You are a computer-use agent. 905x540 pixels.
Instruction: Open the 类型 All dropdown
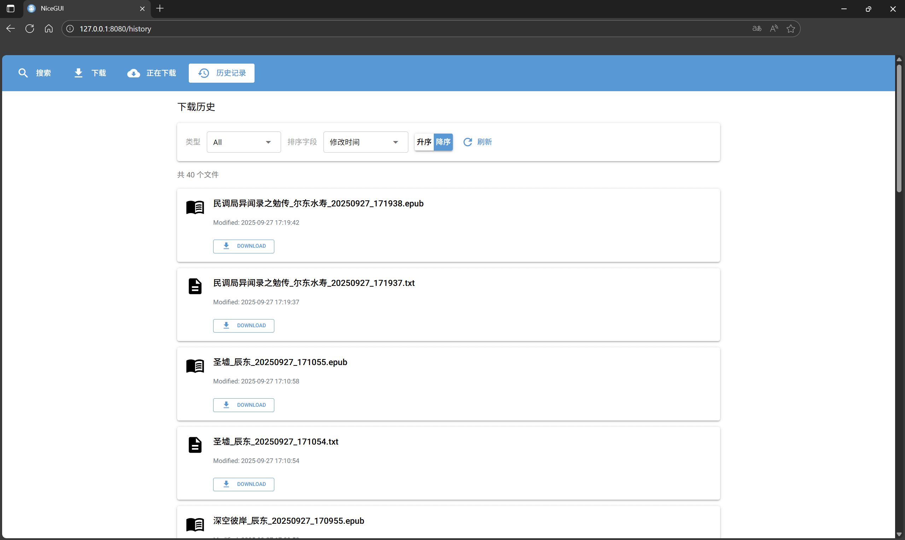point(244,142)
